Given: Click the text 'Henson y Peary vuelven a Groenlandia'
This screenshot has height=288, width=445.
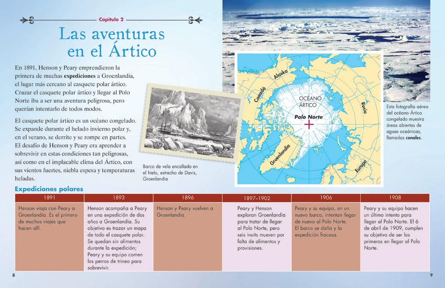Looking at the screenshot, I should tap(185, 212).
